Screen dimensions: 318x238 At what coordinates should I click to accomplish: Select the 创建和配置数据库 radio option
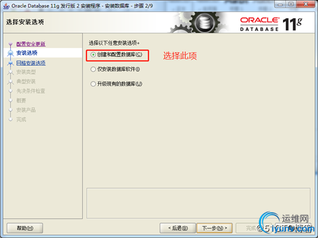click(x=117, y=54)
